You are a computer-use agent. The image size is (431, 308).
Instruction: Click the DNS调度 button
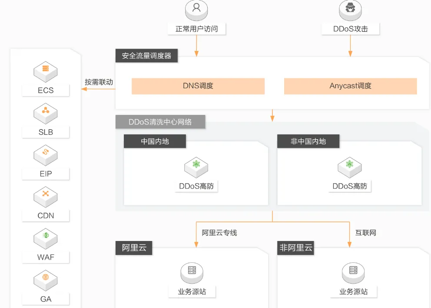[198, 86]
